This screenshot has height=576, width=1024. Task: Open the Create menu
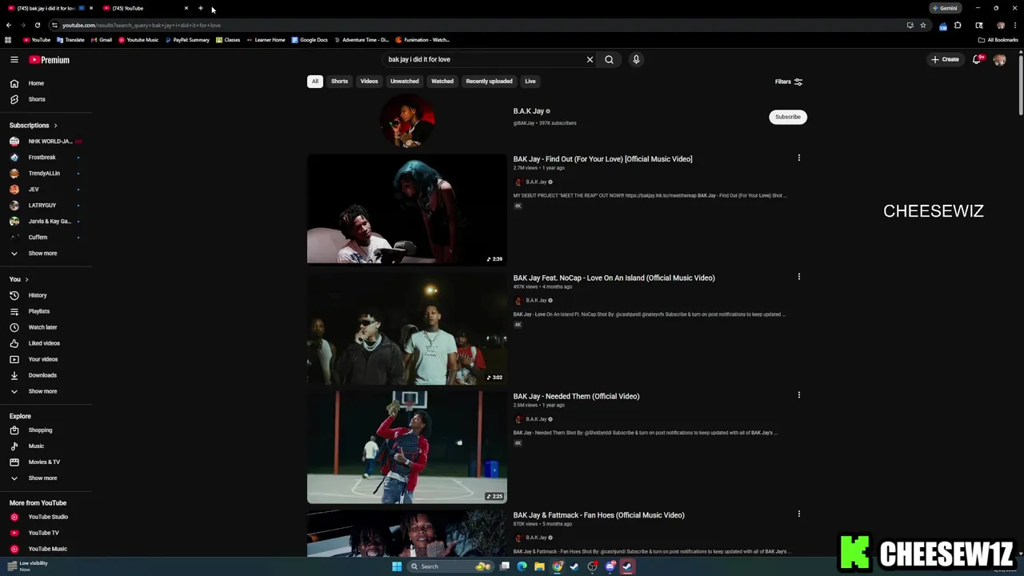click(945, 59)
